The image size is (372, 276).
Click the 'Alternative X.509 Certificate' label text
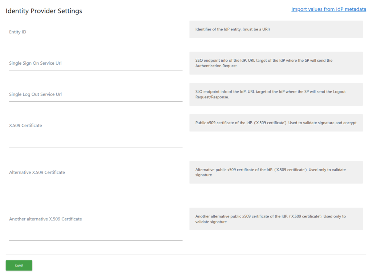click(x=37, y=172)
